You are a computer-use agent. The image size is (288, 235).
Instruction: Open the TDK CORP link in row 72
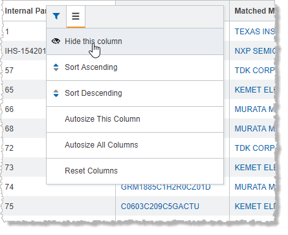(x=254, y=148)
